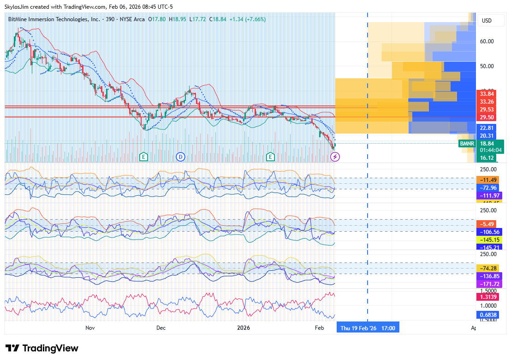Click the blue 0.6838 indicator value label

[x=487, y=315]
